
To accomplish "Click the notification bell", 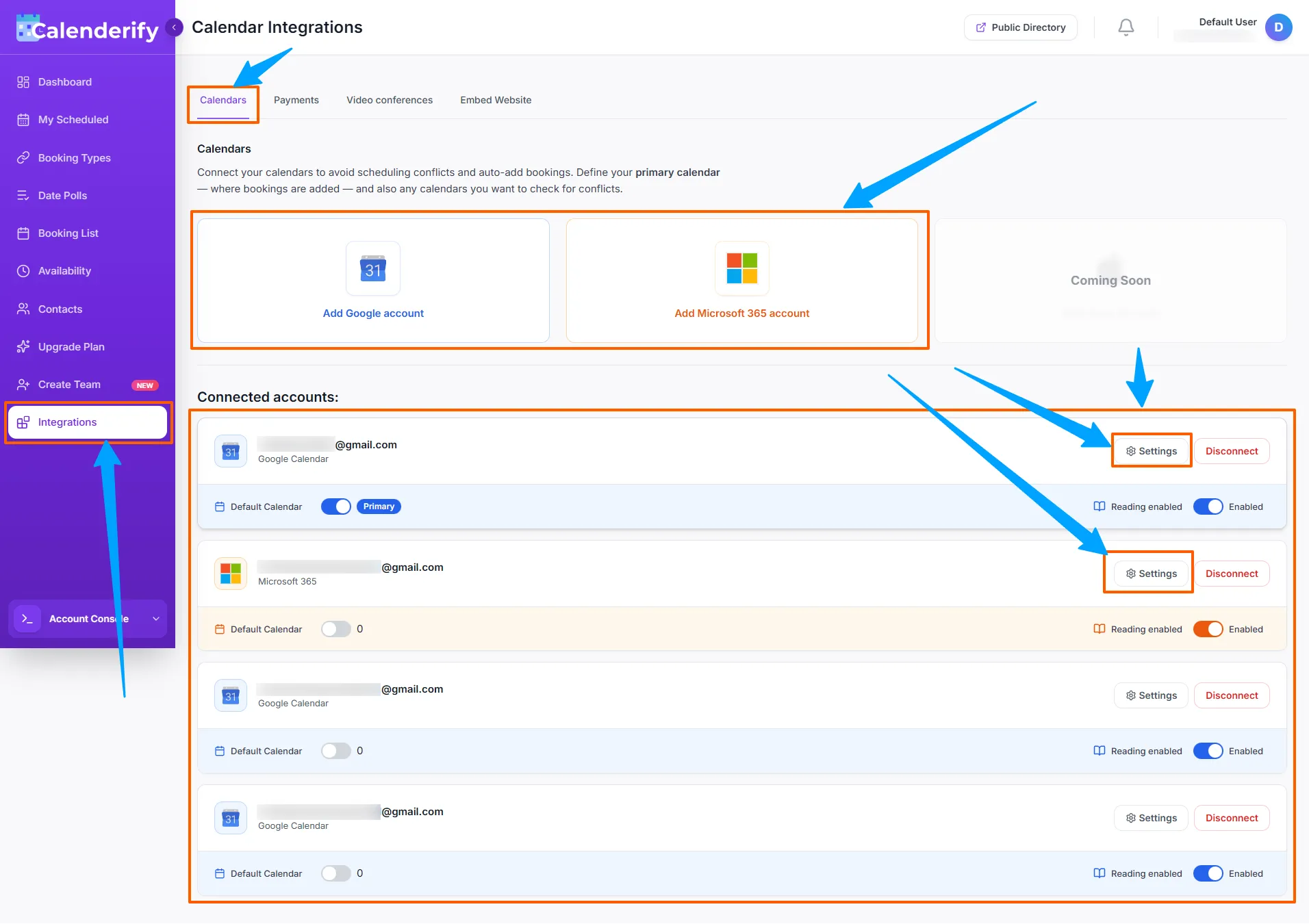I will click(1126, 27).
